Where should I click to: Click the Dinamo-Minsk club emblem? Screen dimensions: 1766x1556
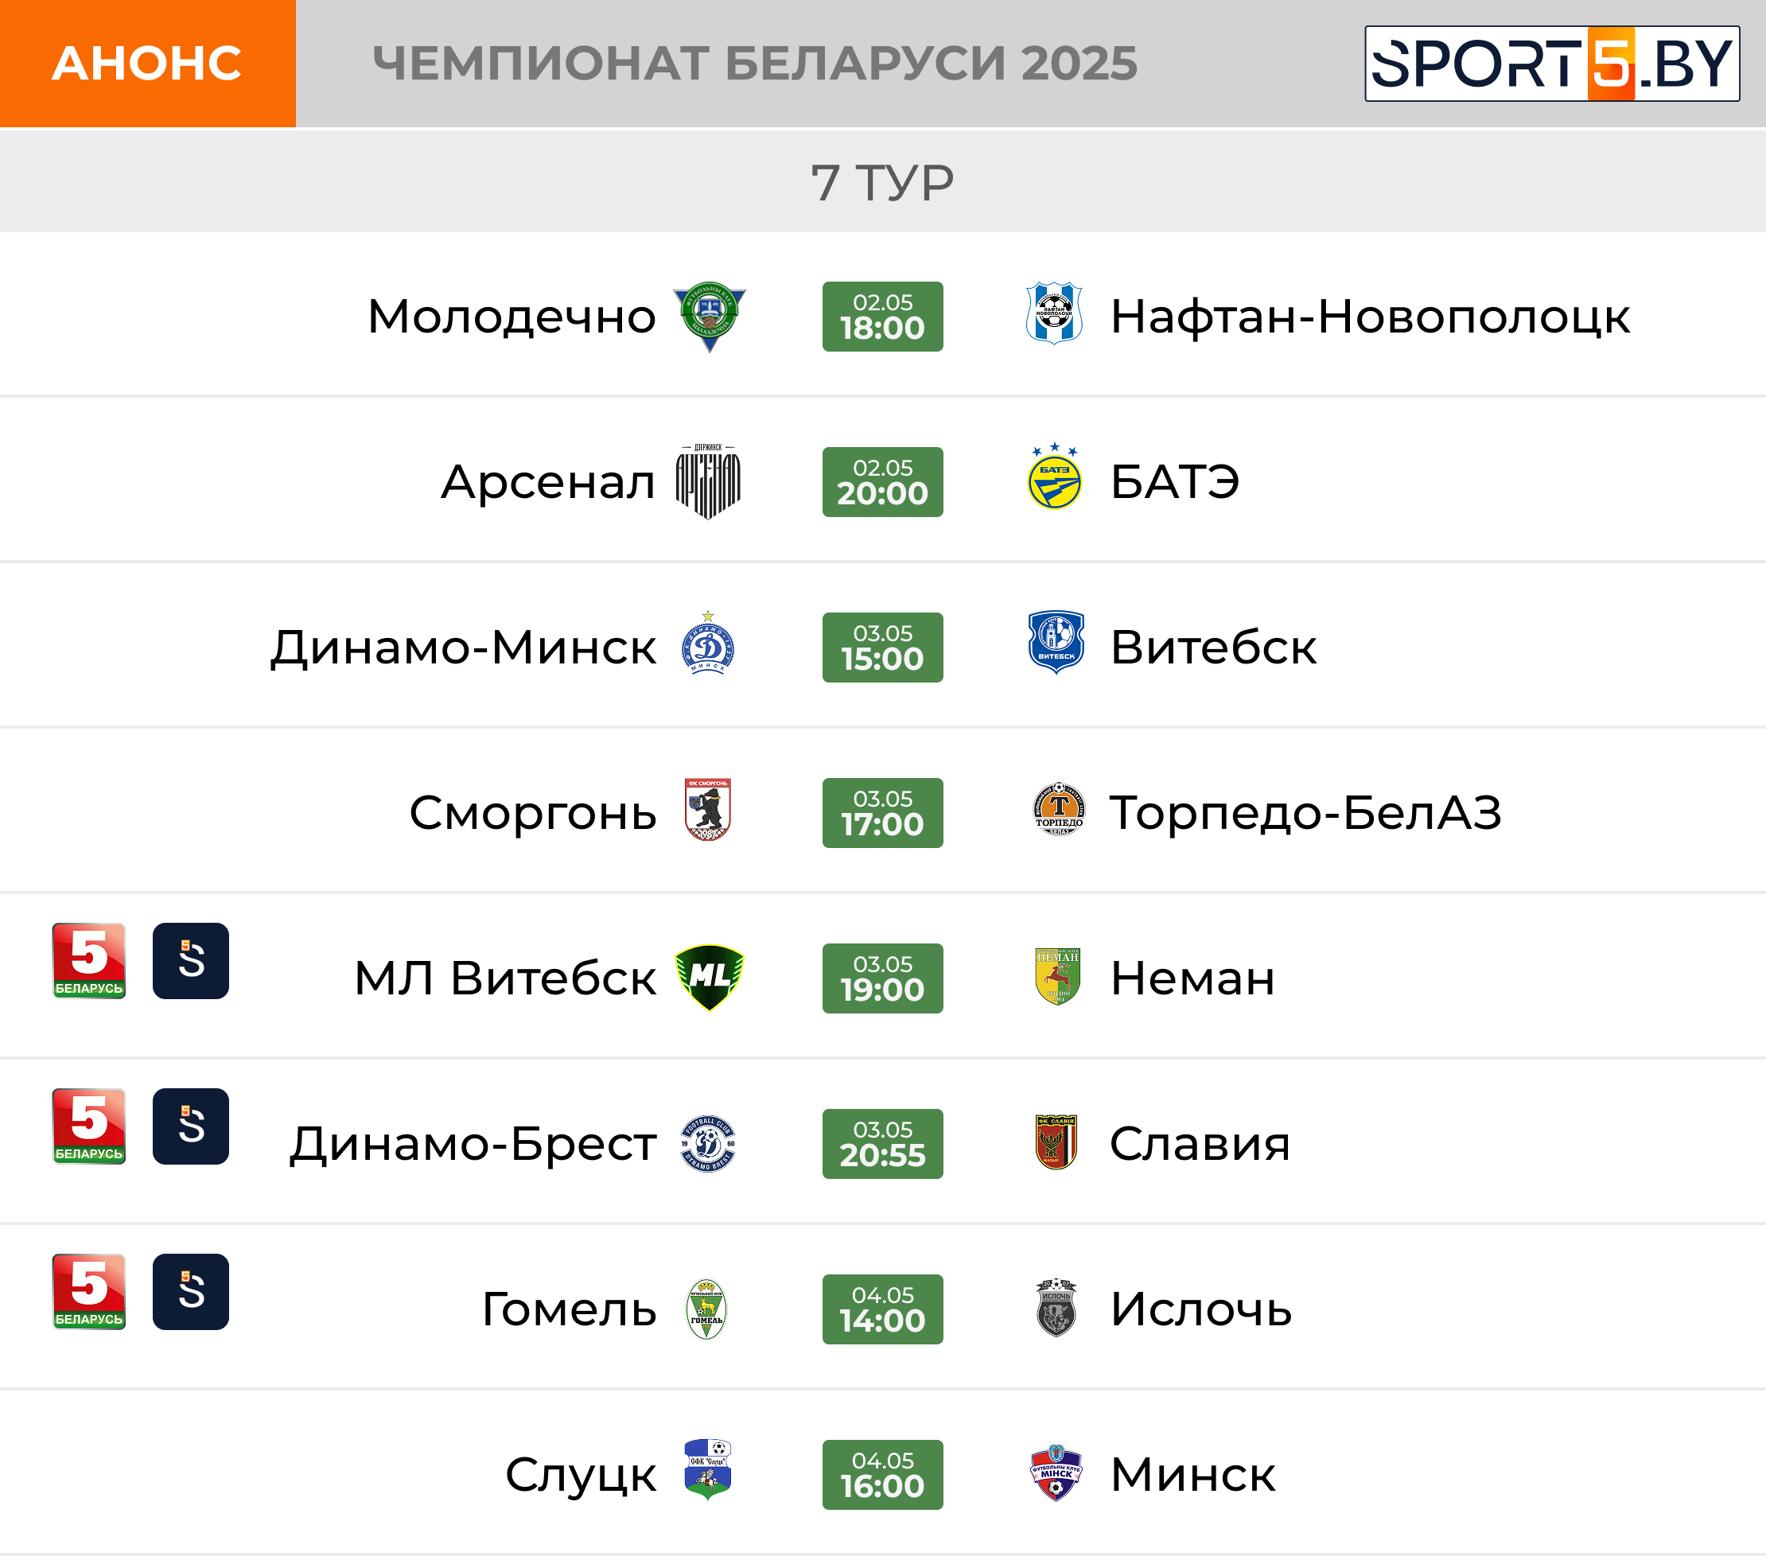coord(708,643)
